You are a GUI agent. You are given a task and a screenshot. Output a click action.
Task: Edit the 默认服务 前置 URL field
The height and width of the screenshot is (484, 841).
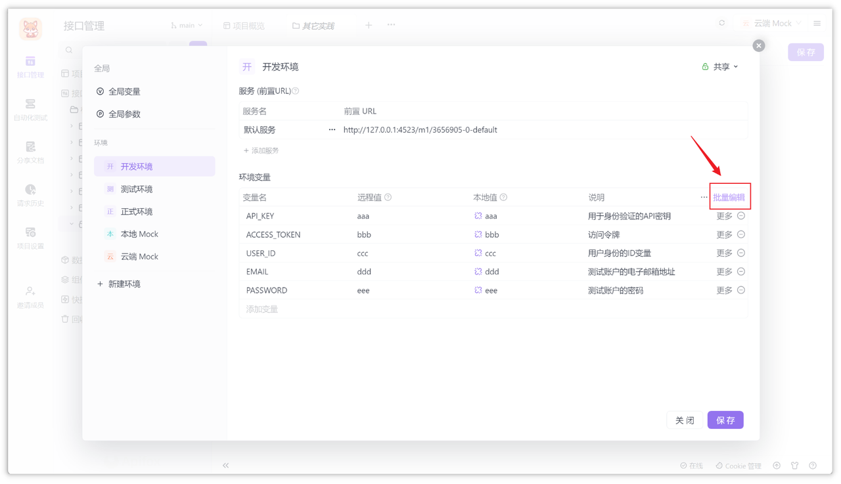420,130
